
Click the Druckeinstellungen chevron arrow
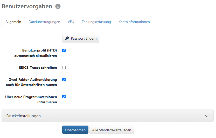tap(207, 116)
